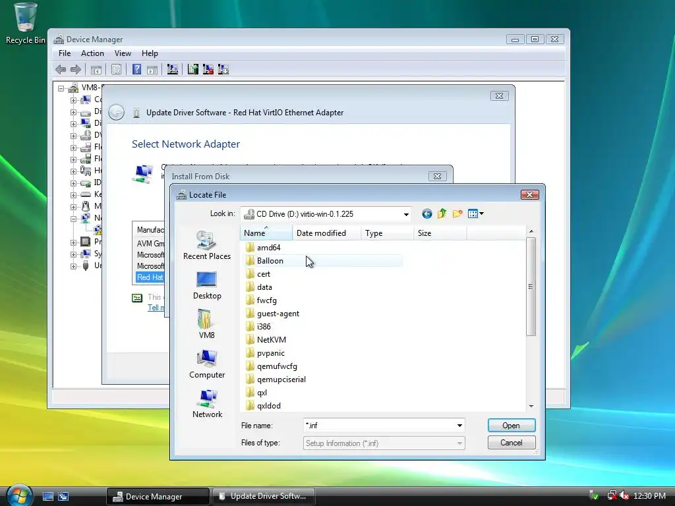Image resolution: width=675 pixels, height=506 pixels.
Task: Click Update driver software toolbar icon
Action: tap(193, 69)
